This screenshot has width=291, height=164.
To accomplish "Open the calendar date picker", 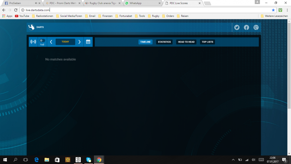I will click(88, 42).
